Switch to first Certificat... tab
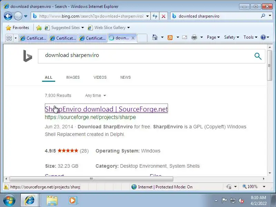276x207 pixels. point(33,38)
